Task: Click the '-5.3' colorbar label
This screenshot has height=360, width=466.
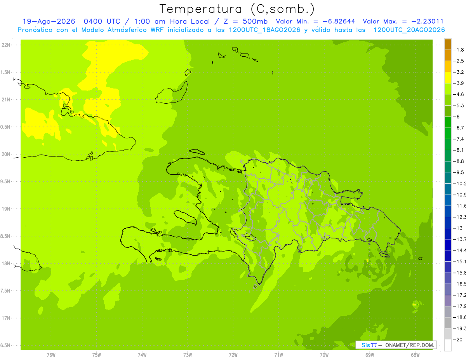Action: [x=459, y=106]
